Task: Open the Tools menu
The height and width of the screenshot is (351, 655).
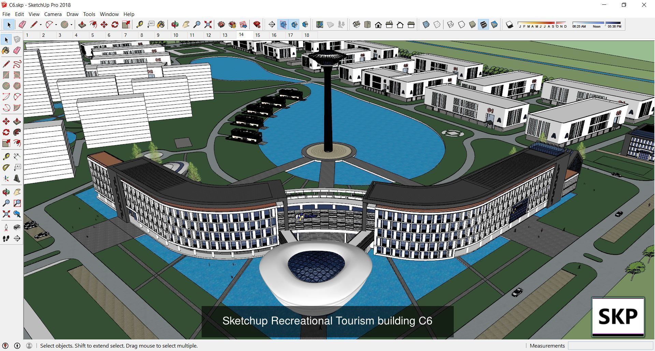Action: [89, 14]
